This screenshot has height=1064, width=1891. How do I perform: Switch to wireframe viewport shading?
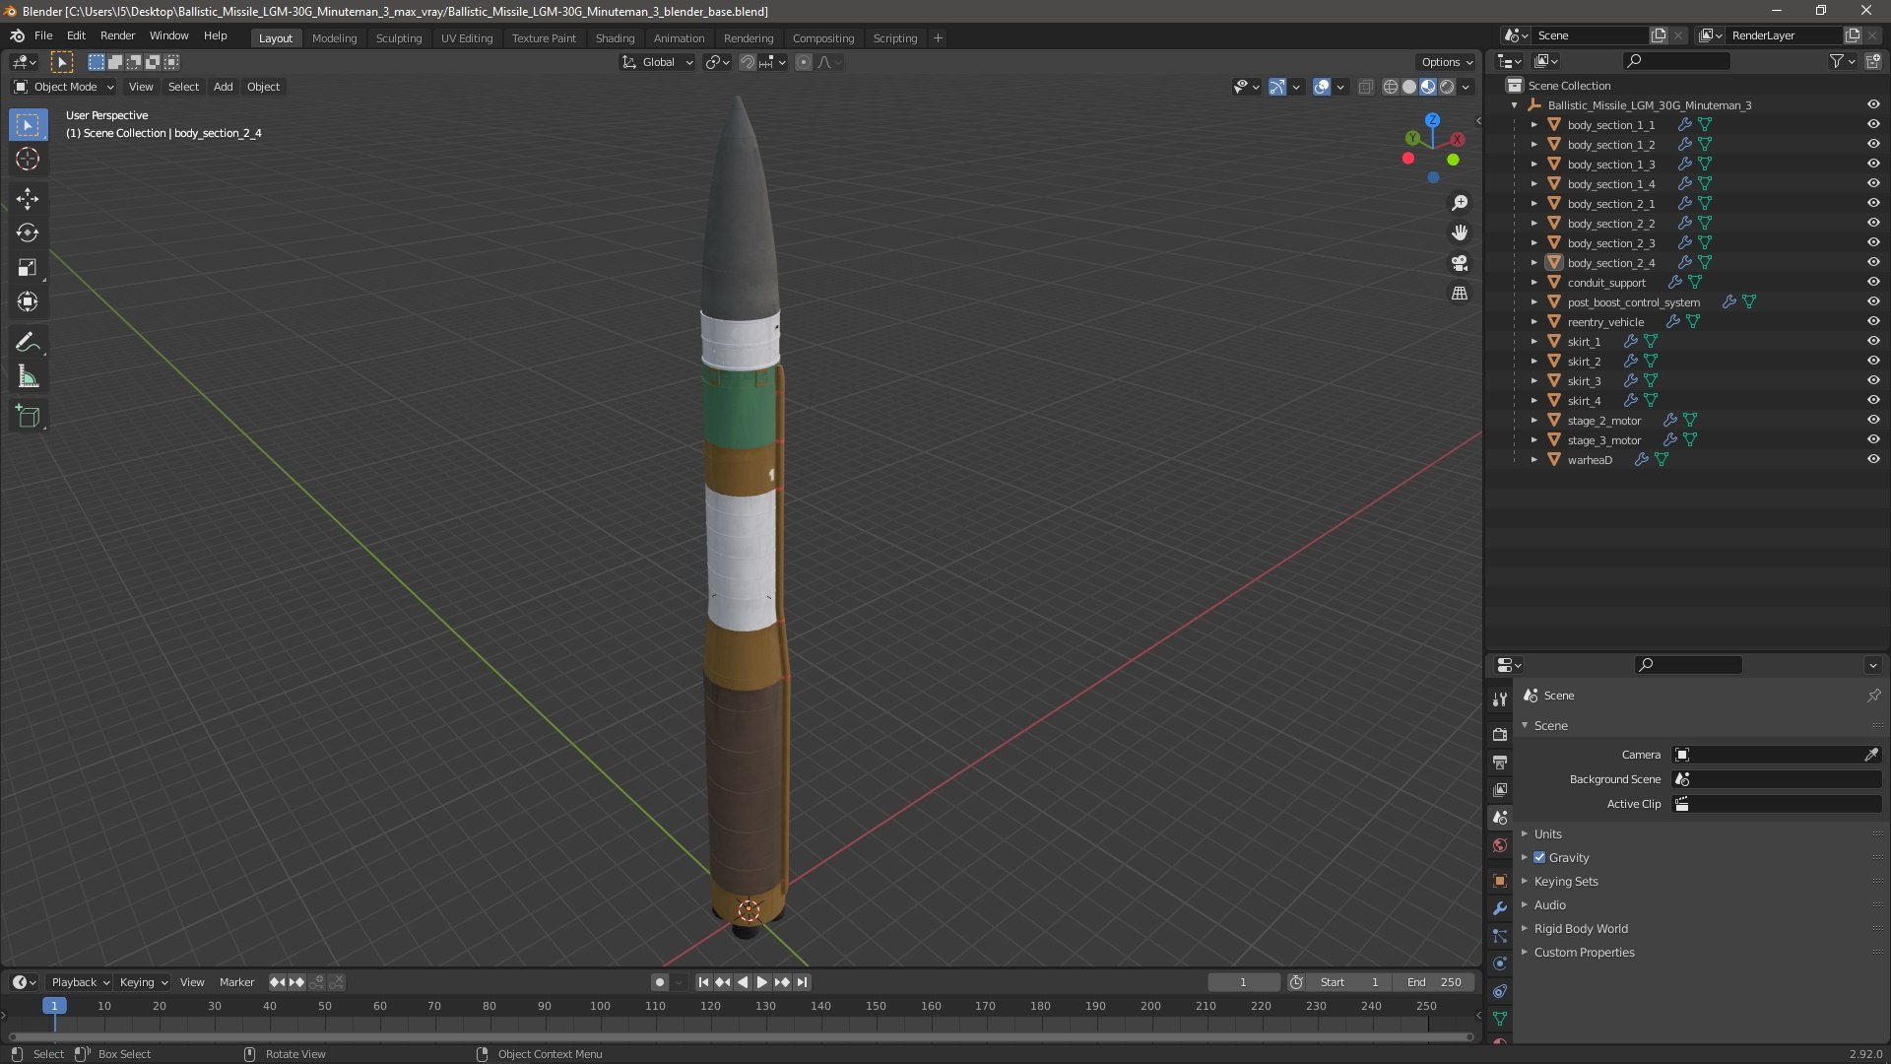click(1390, 87)
